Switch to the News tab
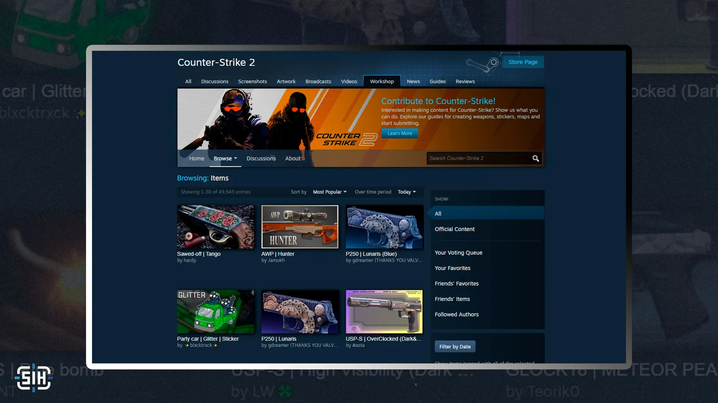The height and width of the screenshot is (403, 718). [413, 81]
